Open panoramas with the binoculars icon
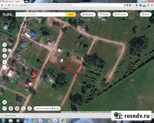Screen dimensions: 154x123 (x=11, y=108)
